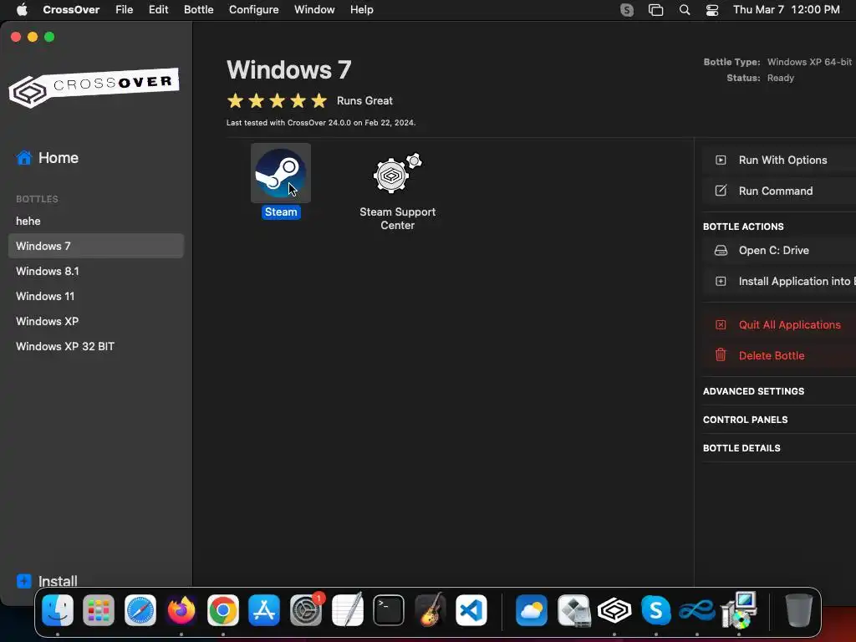Open System Settings from the Dock
Screen dimensions: 856x642
point(306,609)
